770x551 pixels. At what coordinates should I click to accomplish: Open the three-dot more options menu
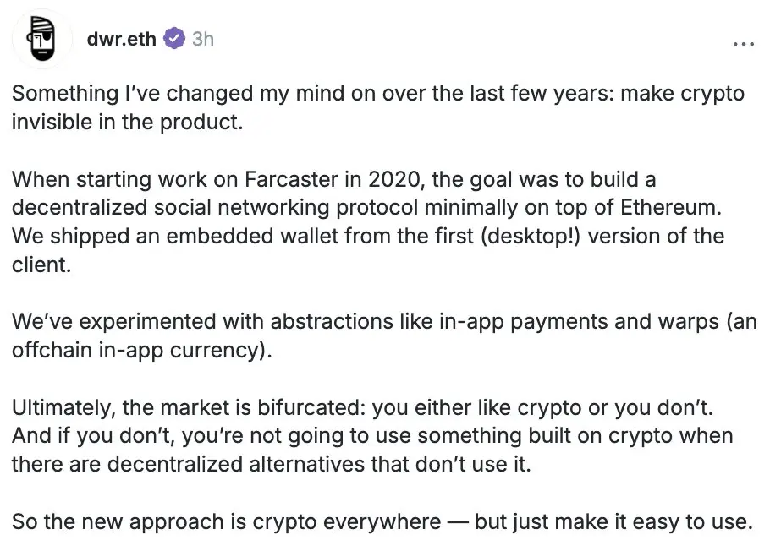(743, 44)
